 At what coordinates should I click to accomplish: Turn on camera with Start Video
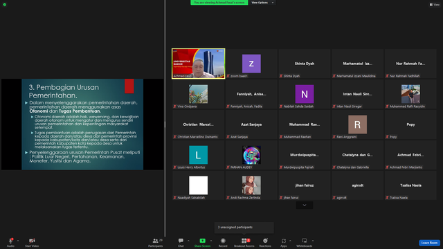click(x=32, y=242)
